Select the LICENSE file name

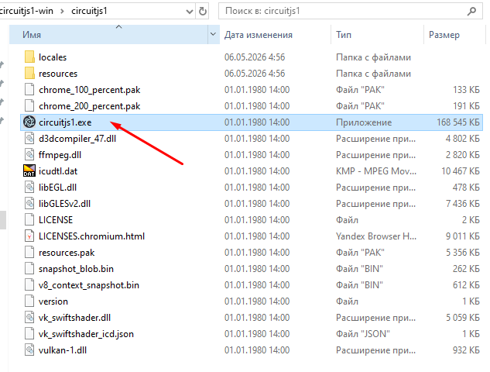click(56, 220)
